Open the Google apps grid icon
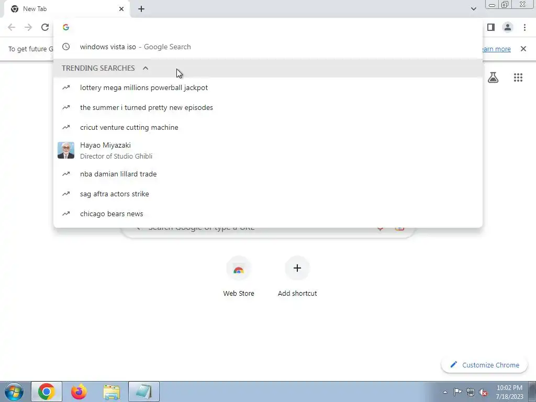536x402 pixels. (x=518, y=77)
